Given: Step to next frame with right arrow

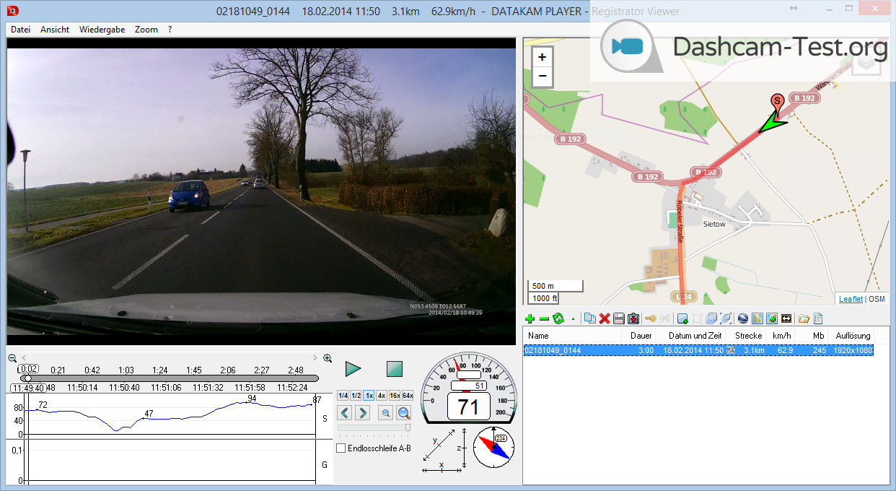Looking at the screenshot, I should click(362, 413).
